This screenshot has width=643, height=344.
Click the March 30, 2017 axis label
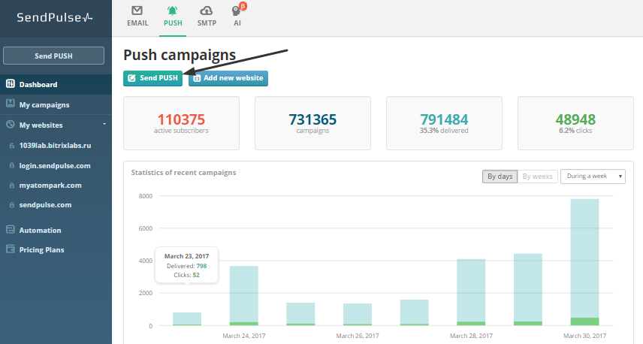pos(584,336)
